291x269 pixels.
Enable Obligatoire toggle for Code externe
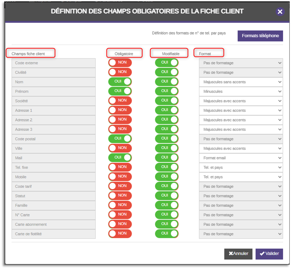click(120, 63)
